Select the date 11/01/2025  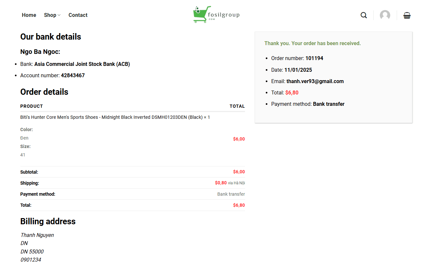click(298, 70)
